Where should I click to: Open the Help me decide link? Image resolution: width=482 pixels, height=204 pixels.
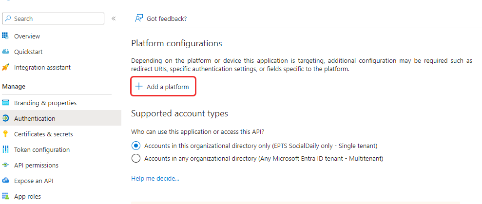point(155,178)
